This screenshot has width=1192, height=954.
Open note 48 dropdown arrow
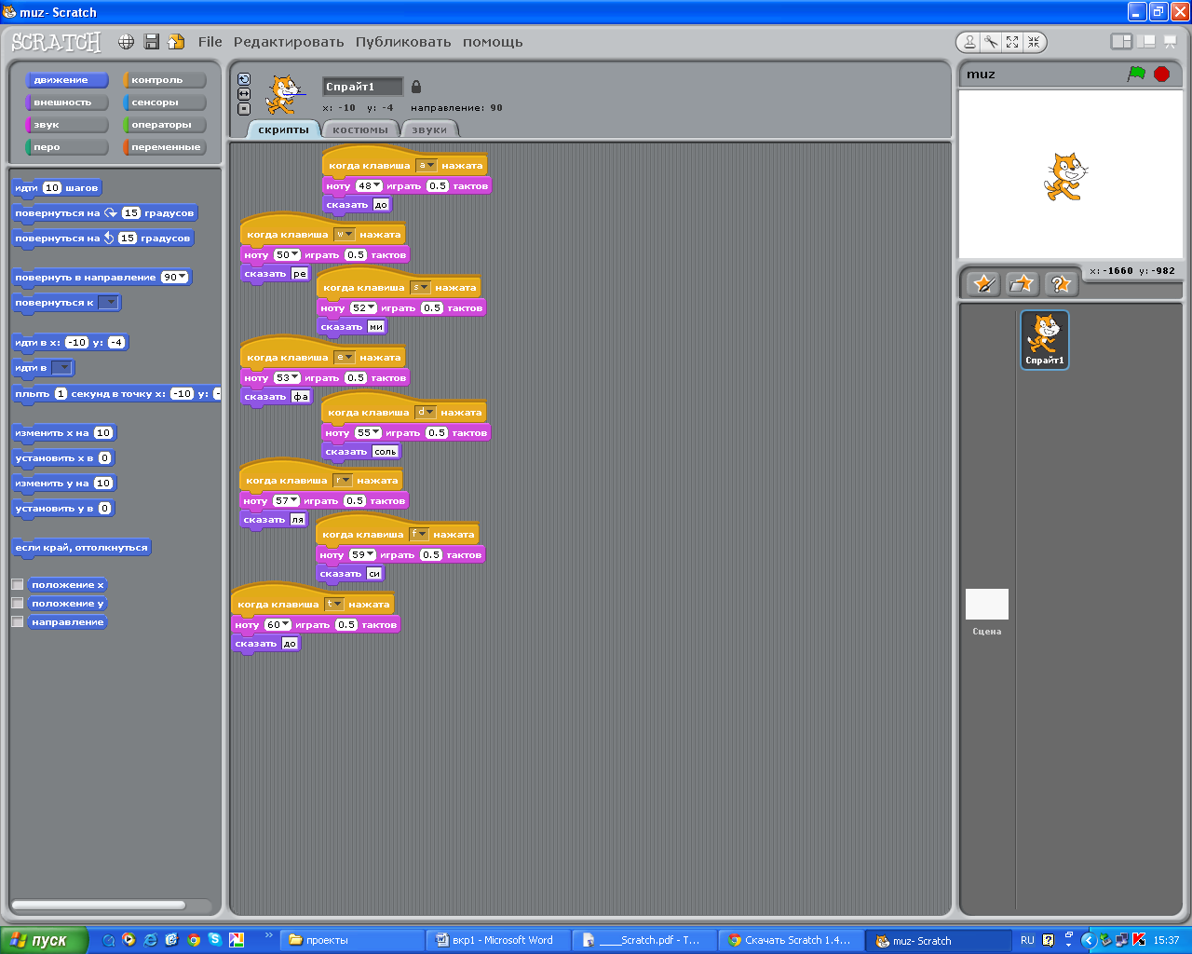pos(376,185)
